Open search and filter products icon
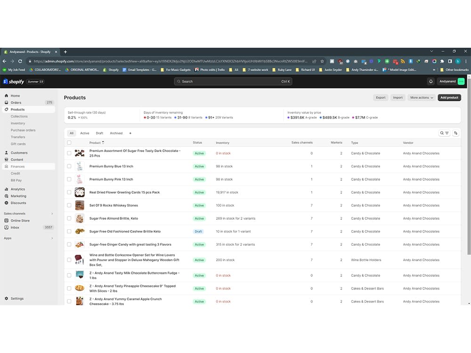Image resolution: width=471 pixels, height=353 pixels. click(x=444, y=133)
